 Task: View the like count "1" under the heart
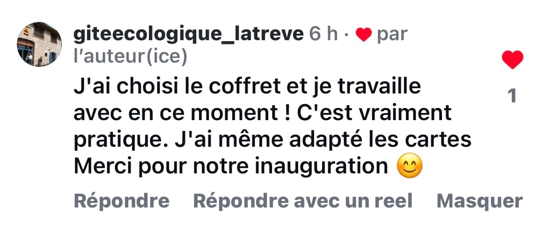[x=512, y=96]
